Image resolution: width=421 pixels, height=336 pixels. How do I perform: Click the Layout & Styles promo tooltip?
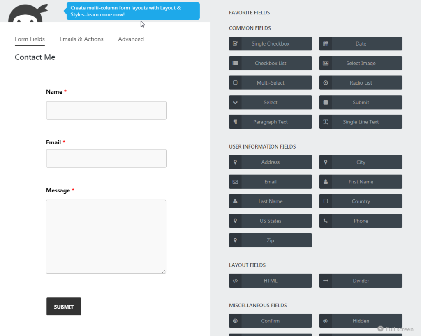[133, 11]
